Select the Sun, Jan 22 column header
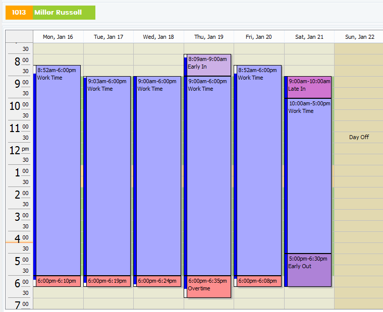Screen dimensions: 383x312 point(359,37)
